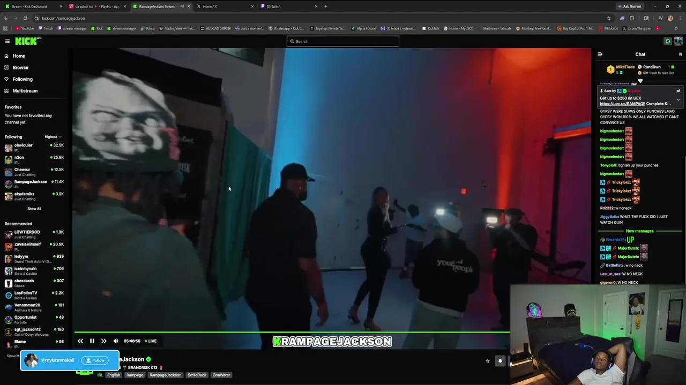Reload the page
Screen dimensions: 686x385
click(25, 18)
